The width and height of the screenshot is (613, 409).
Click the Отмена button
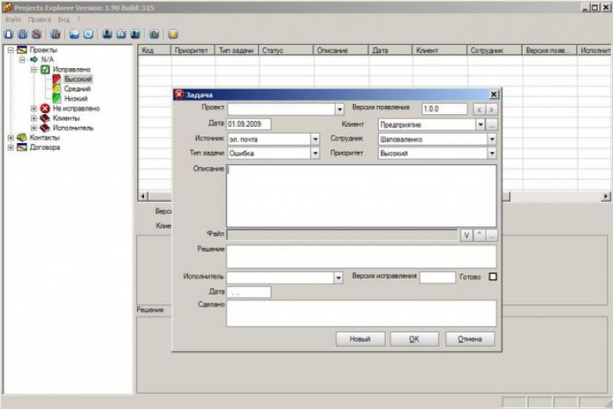(x=470, y=339)
